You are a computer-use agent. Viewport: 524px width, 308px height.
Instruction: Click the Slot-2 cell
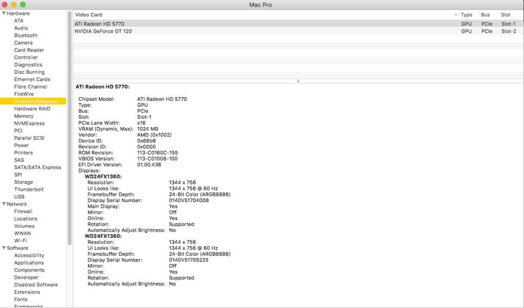coord(509,31)
